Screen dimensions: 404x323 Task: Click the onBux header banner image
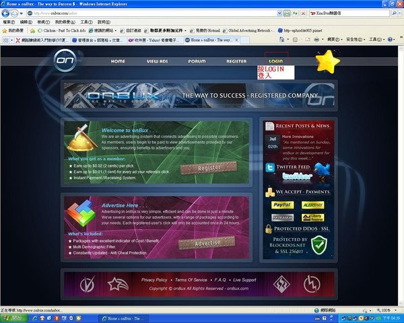199,96
